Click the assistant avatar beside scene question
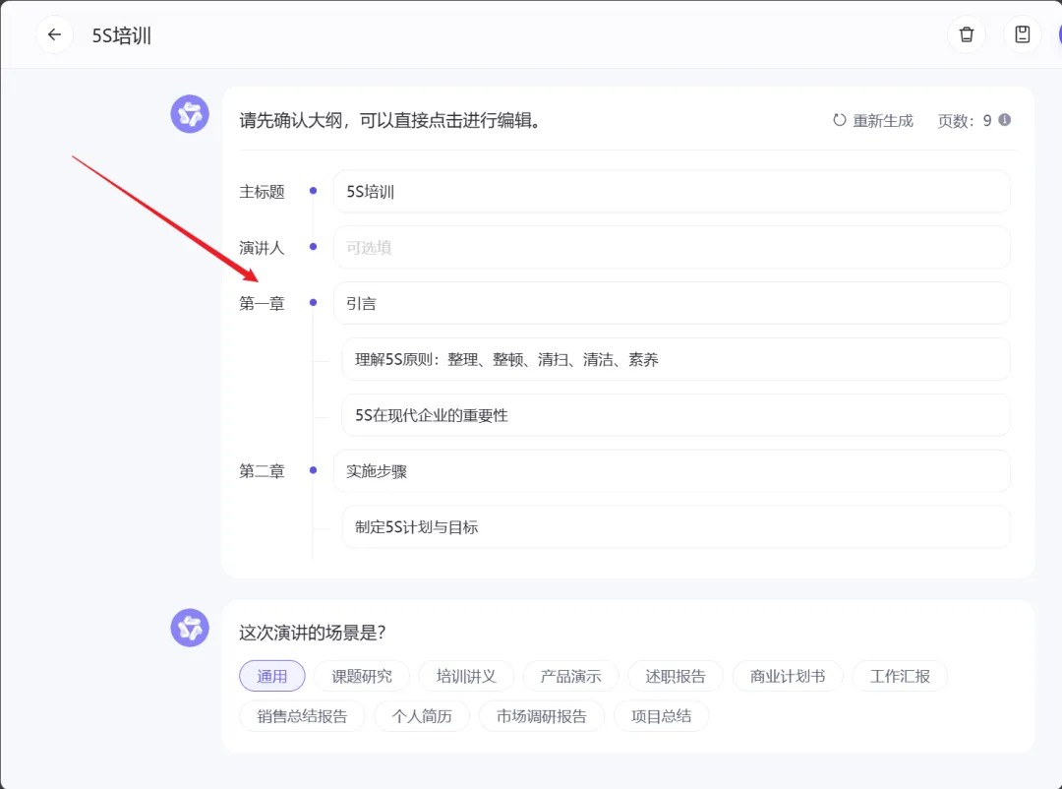 pos(190,628)
